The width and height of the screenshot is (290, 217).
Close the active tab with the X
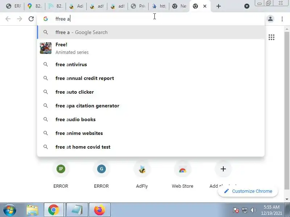click(205, 6)
